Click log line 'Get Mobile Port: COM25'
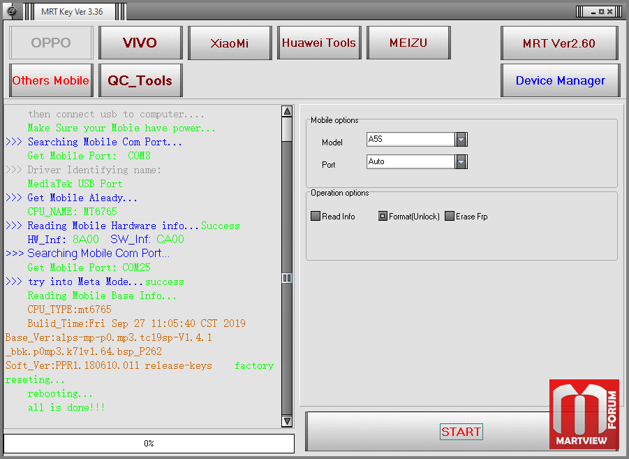Image resolution: width=629 pixels, height=459 pixels. [x=89, y=268]
